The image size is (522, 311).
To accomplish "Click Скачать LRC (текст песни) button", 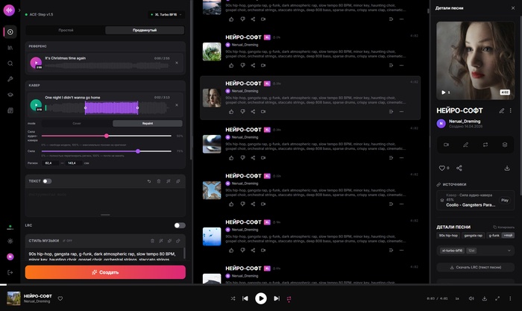I will (476, 267).
